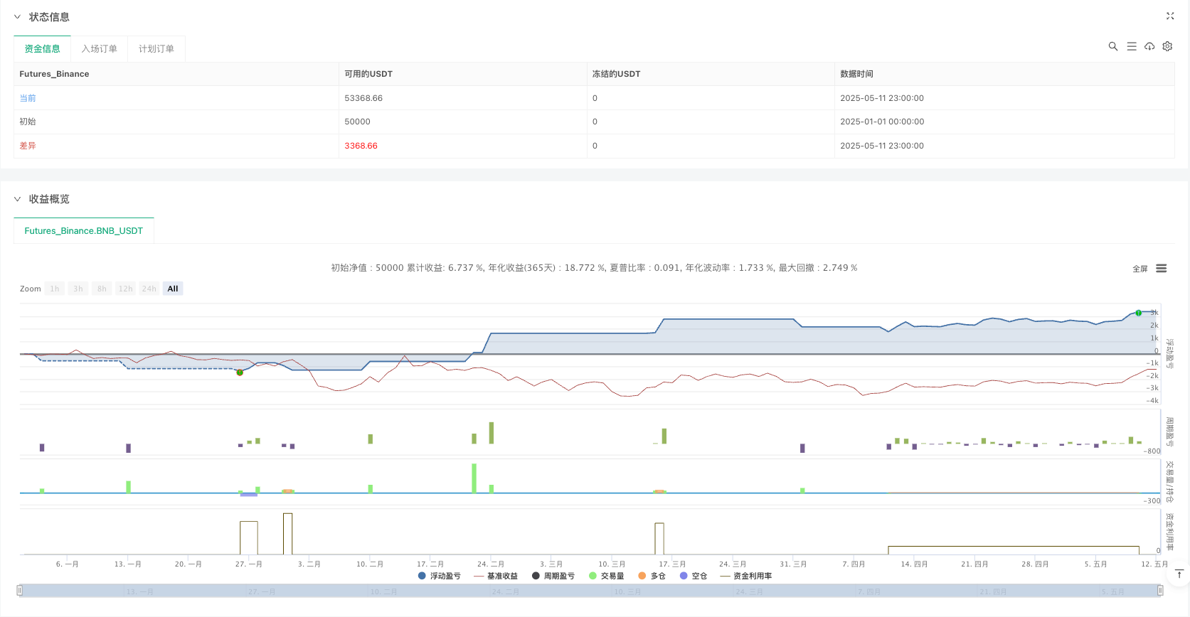Toggle 资金利用率 legend item
The height and width of the screenshot is (617, 1190).
coord(746,576)
